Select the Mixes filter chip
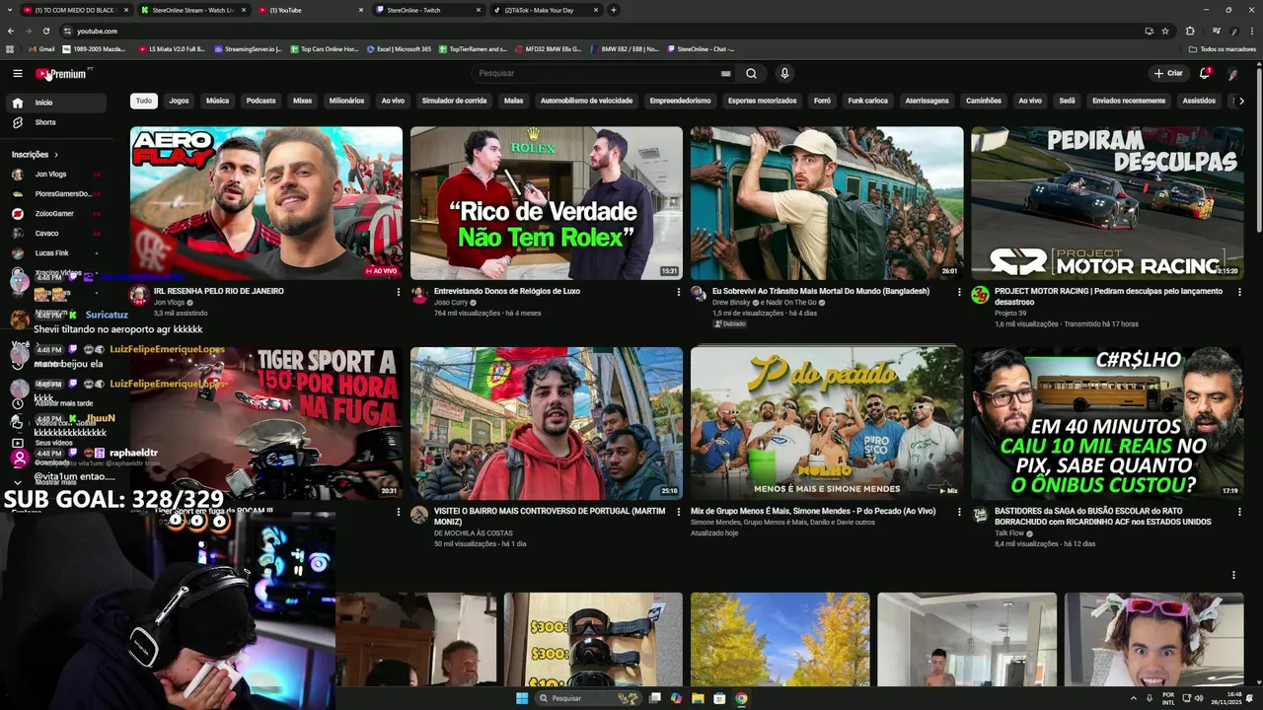1263x710 pixels. click(302, 101)
